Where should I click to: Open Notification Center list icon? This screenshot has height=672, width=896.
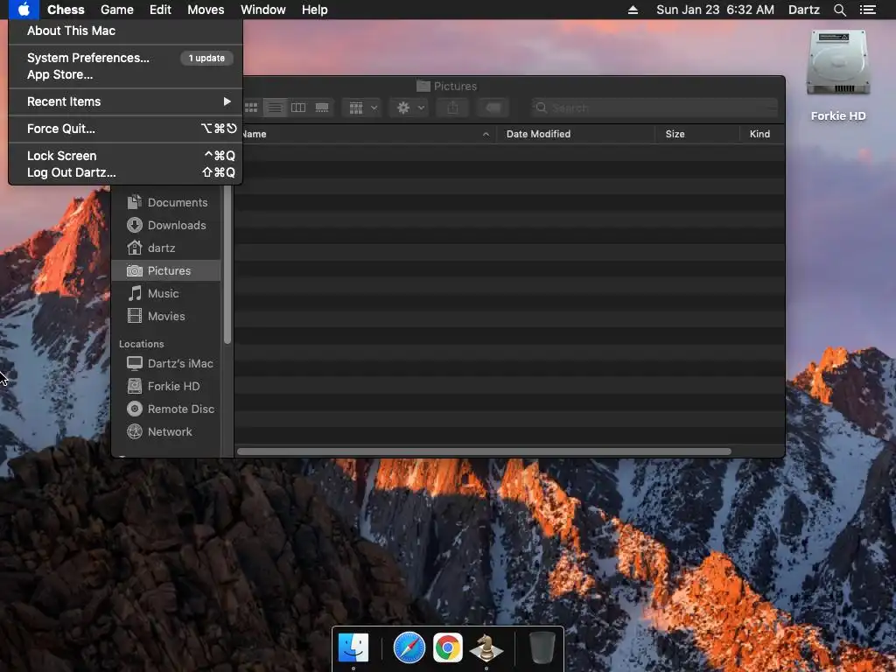[x=867, y=10]
